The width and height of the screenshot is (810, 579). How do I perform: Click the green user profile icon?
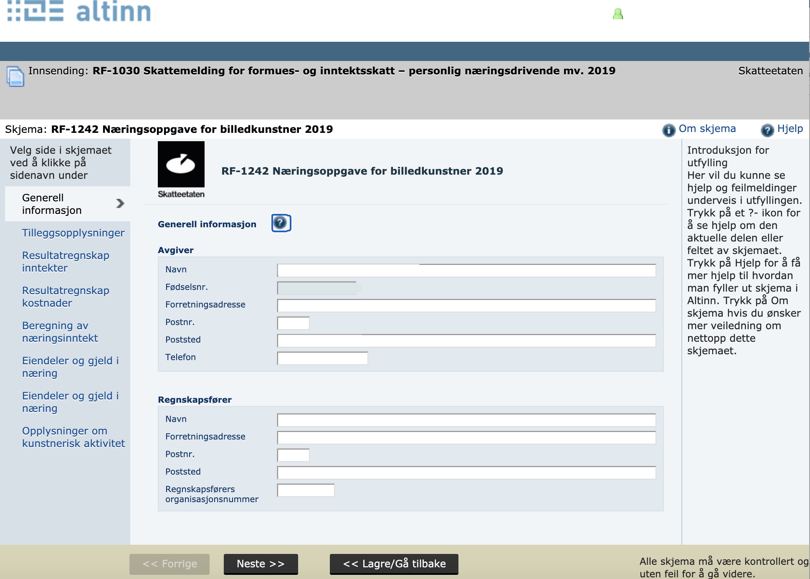point(618,14)
